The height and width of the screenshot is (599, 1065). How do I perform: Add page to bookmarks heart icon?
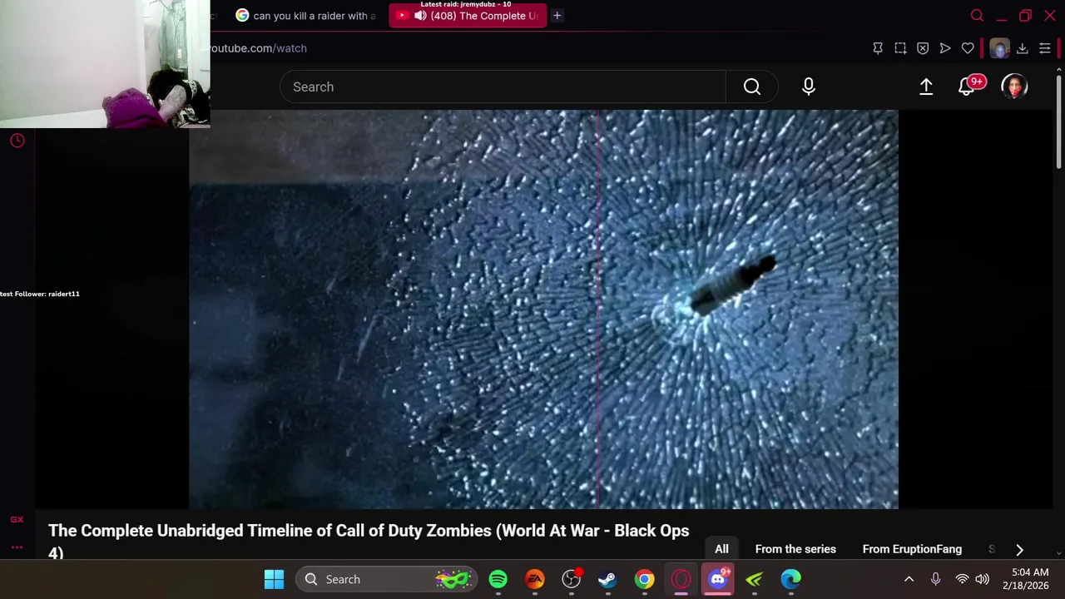click(x=968, y=48)
